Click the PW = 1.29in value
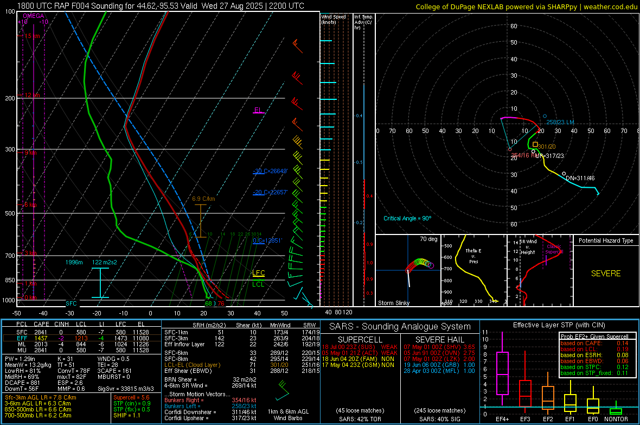This screenshot has width=640, height=425. pyautogui.click(x=20, y=359)
